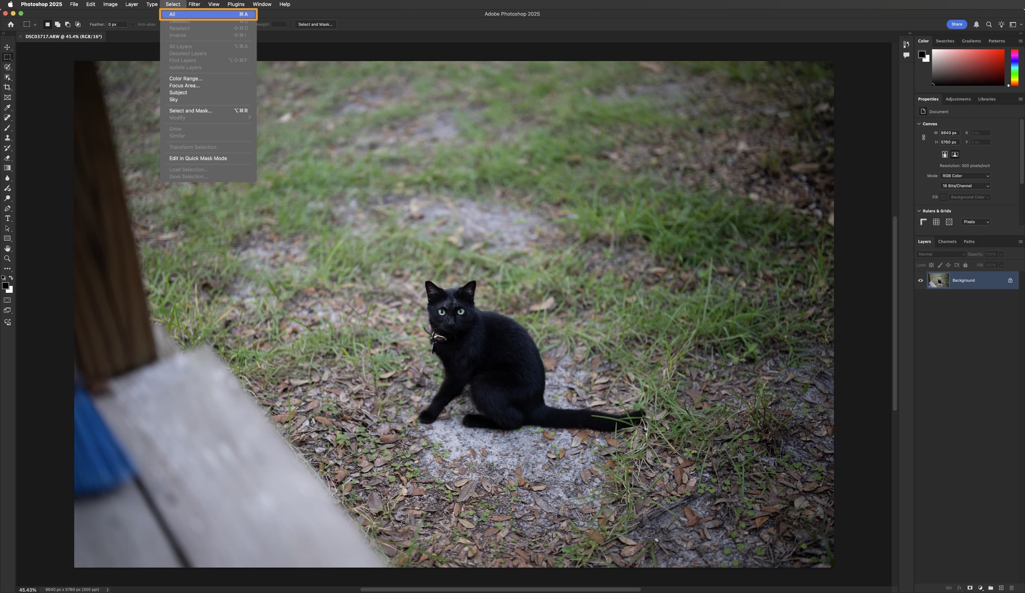This screenshot has width=1025, height=593.
Task: Select the Crop tool
Action: click(7, 87)
